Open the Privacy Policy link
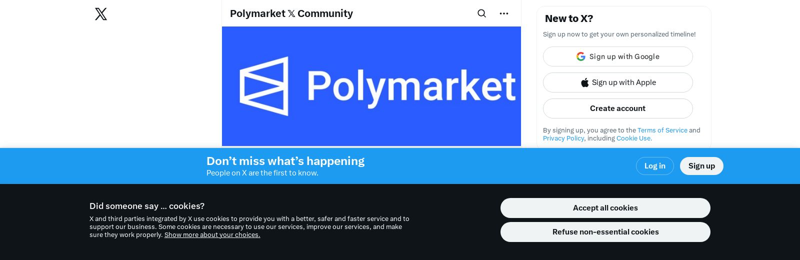800x260 pixels. [x=563, y=138]
